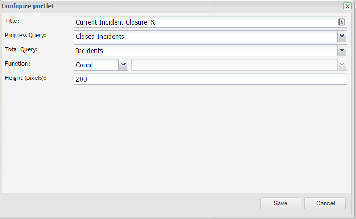
Task: Click the Title: label
Action: (12, 21)
